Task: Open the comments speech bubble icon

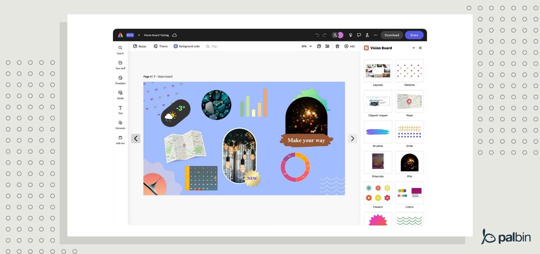Action: tap(359, 35)
